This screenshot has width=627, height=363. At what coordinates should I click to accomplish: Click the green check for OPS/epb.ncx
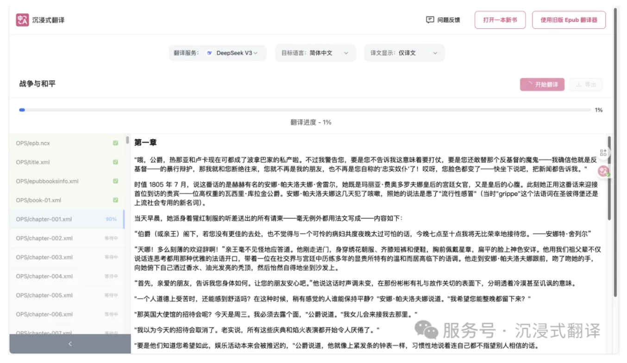point(115,143)
